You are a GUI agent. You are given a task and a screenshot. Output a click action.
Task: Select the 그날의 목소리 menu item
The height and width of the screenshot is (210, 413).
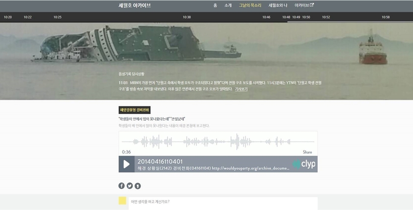pyautogui.click(x=250, y=6)
